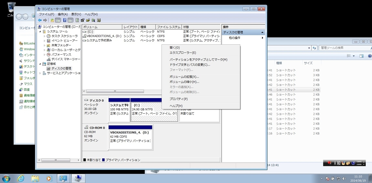Screen dimensions: 372x183
Task: Click the Refresh toolbar icon
Action: (77, 20)
